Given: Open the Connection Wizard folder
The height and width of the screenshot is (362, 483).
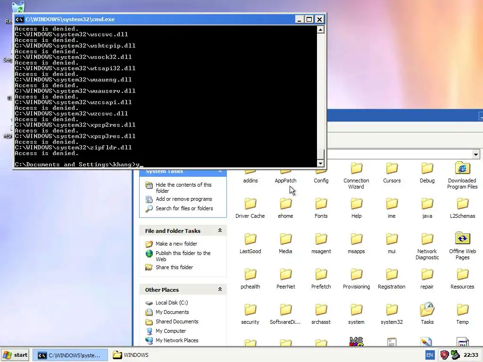Looking at the screenshot, I should (x=356, y=176).
